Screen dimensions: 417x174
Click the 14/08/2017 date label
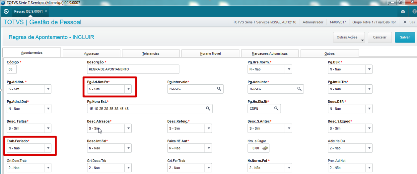[x=338, y=22]
